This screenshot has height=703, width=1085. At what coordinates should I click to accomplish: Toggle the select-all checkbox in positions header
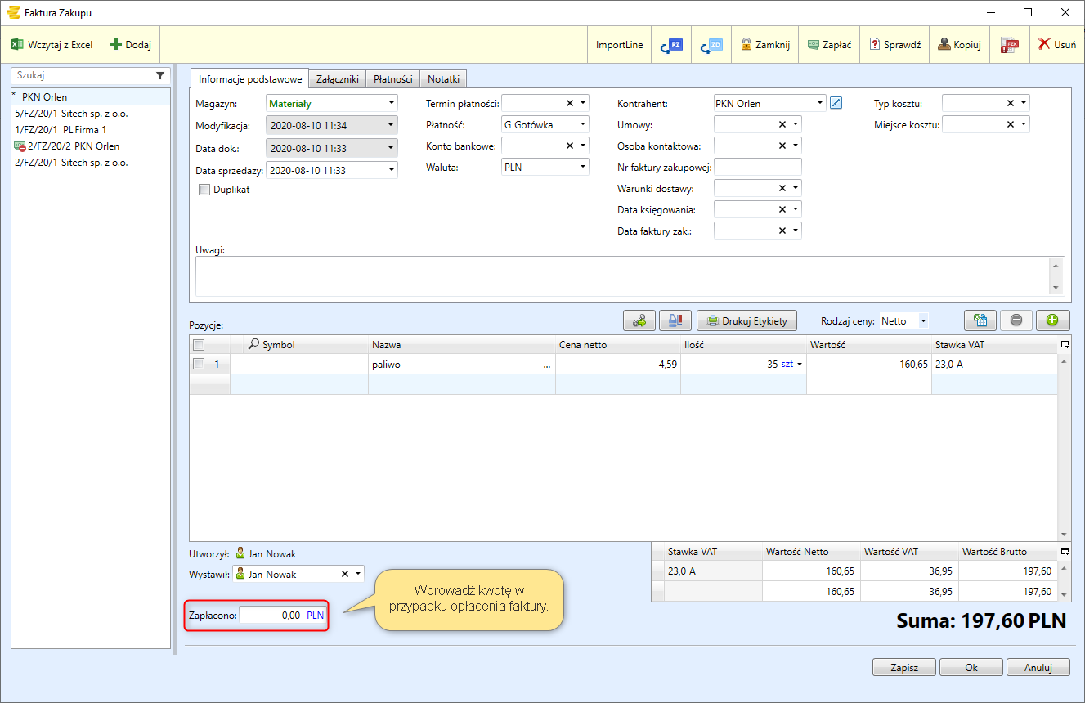(x=198, y=345)
